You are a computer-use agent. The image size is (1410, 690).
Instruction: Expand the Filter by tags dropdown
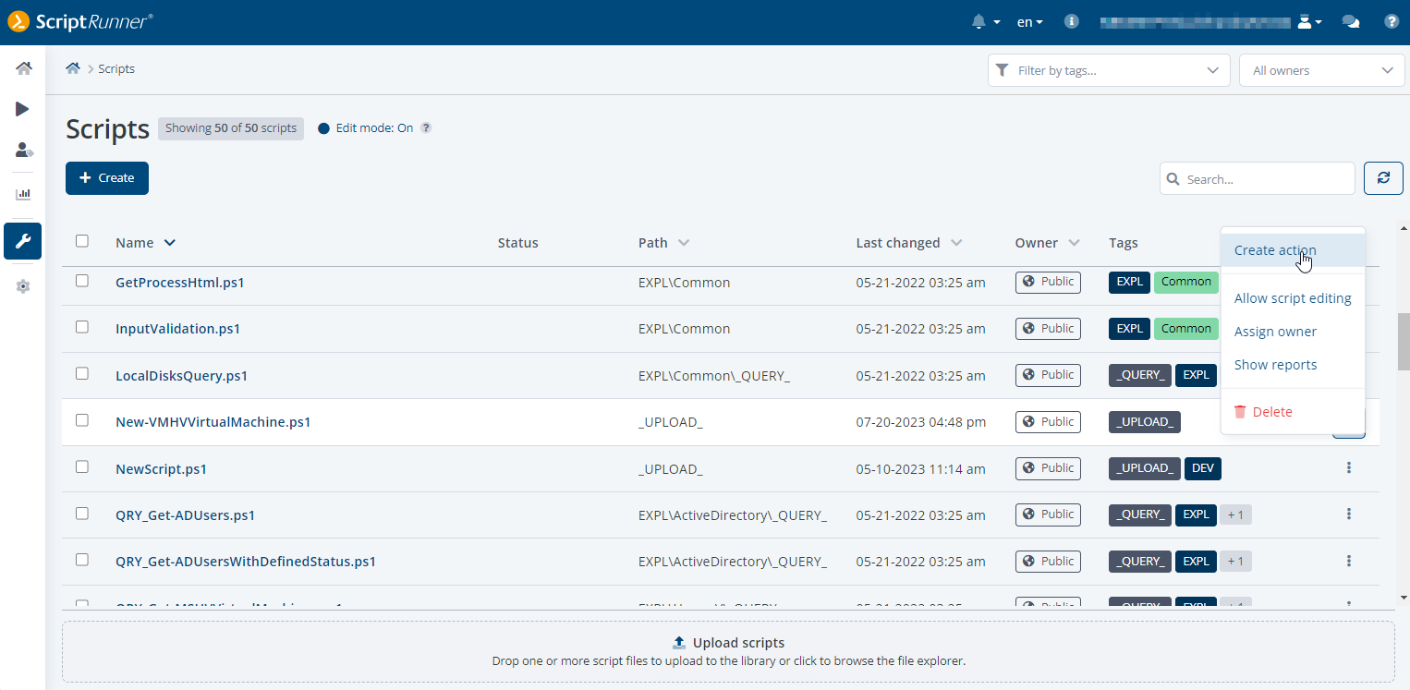coord(1109,70)
